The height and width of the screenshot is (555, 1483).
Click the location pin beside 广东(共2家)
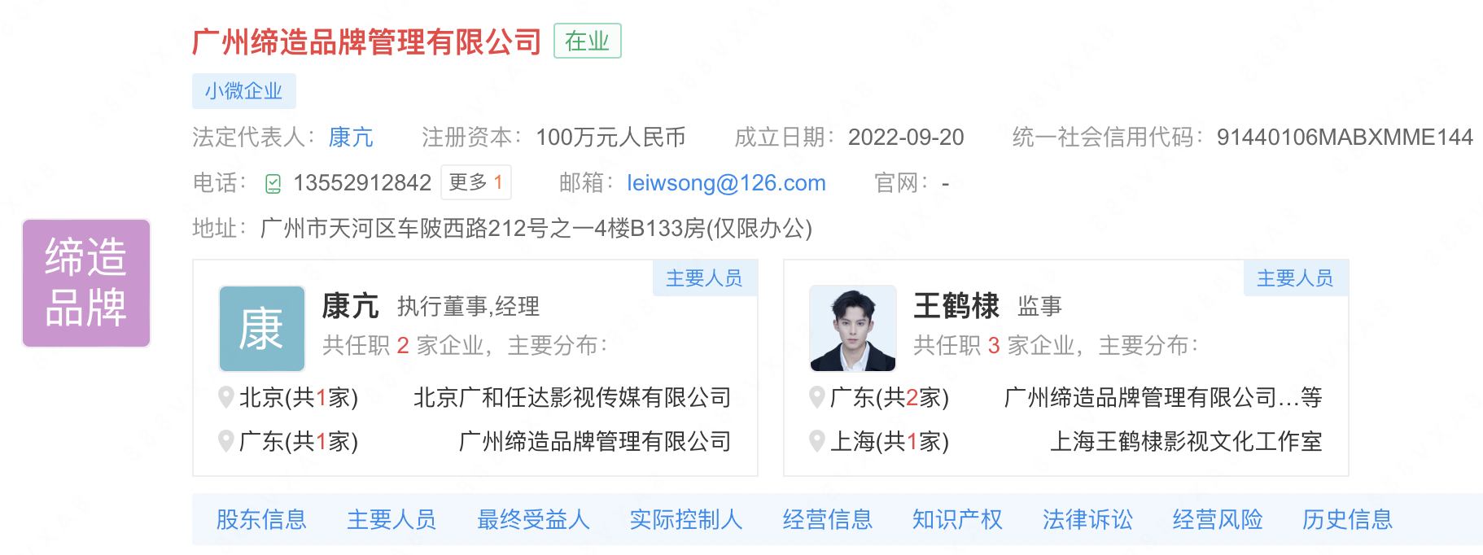tap(817, 397)
